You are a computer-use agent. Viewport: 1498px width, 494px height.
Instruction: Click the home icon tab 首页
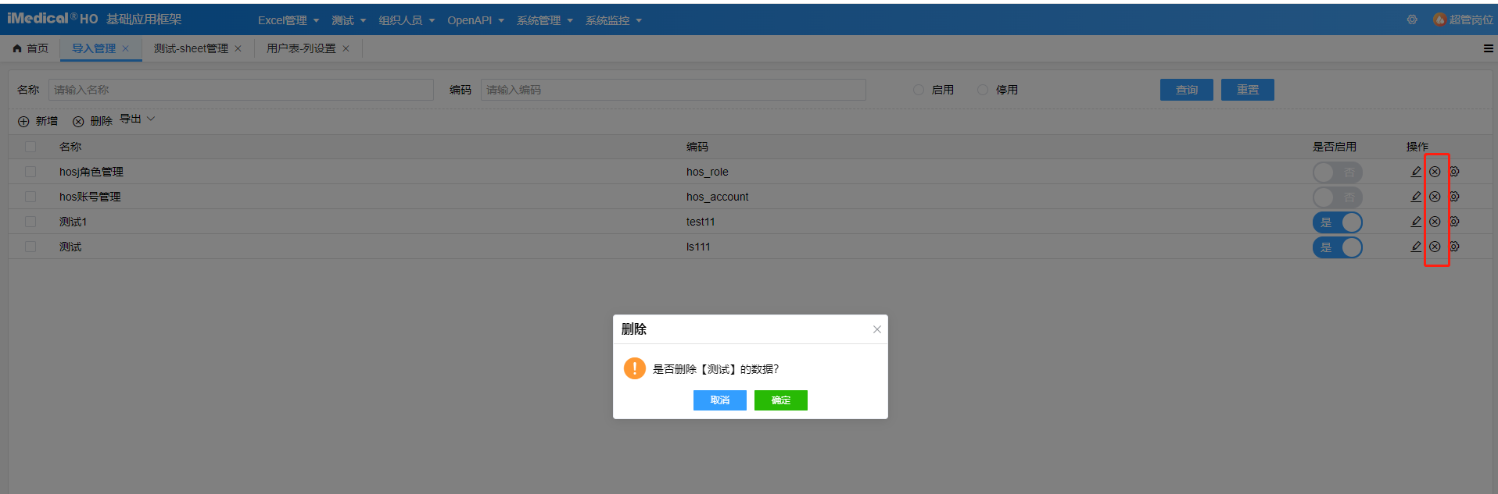(30, 48)
